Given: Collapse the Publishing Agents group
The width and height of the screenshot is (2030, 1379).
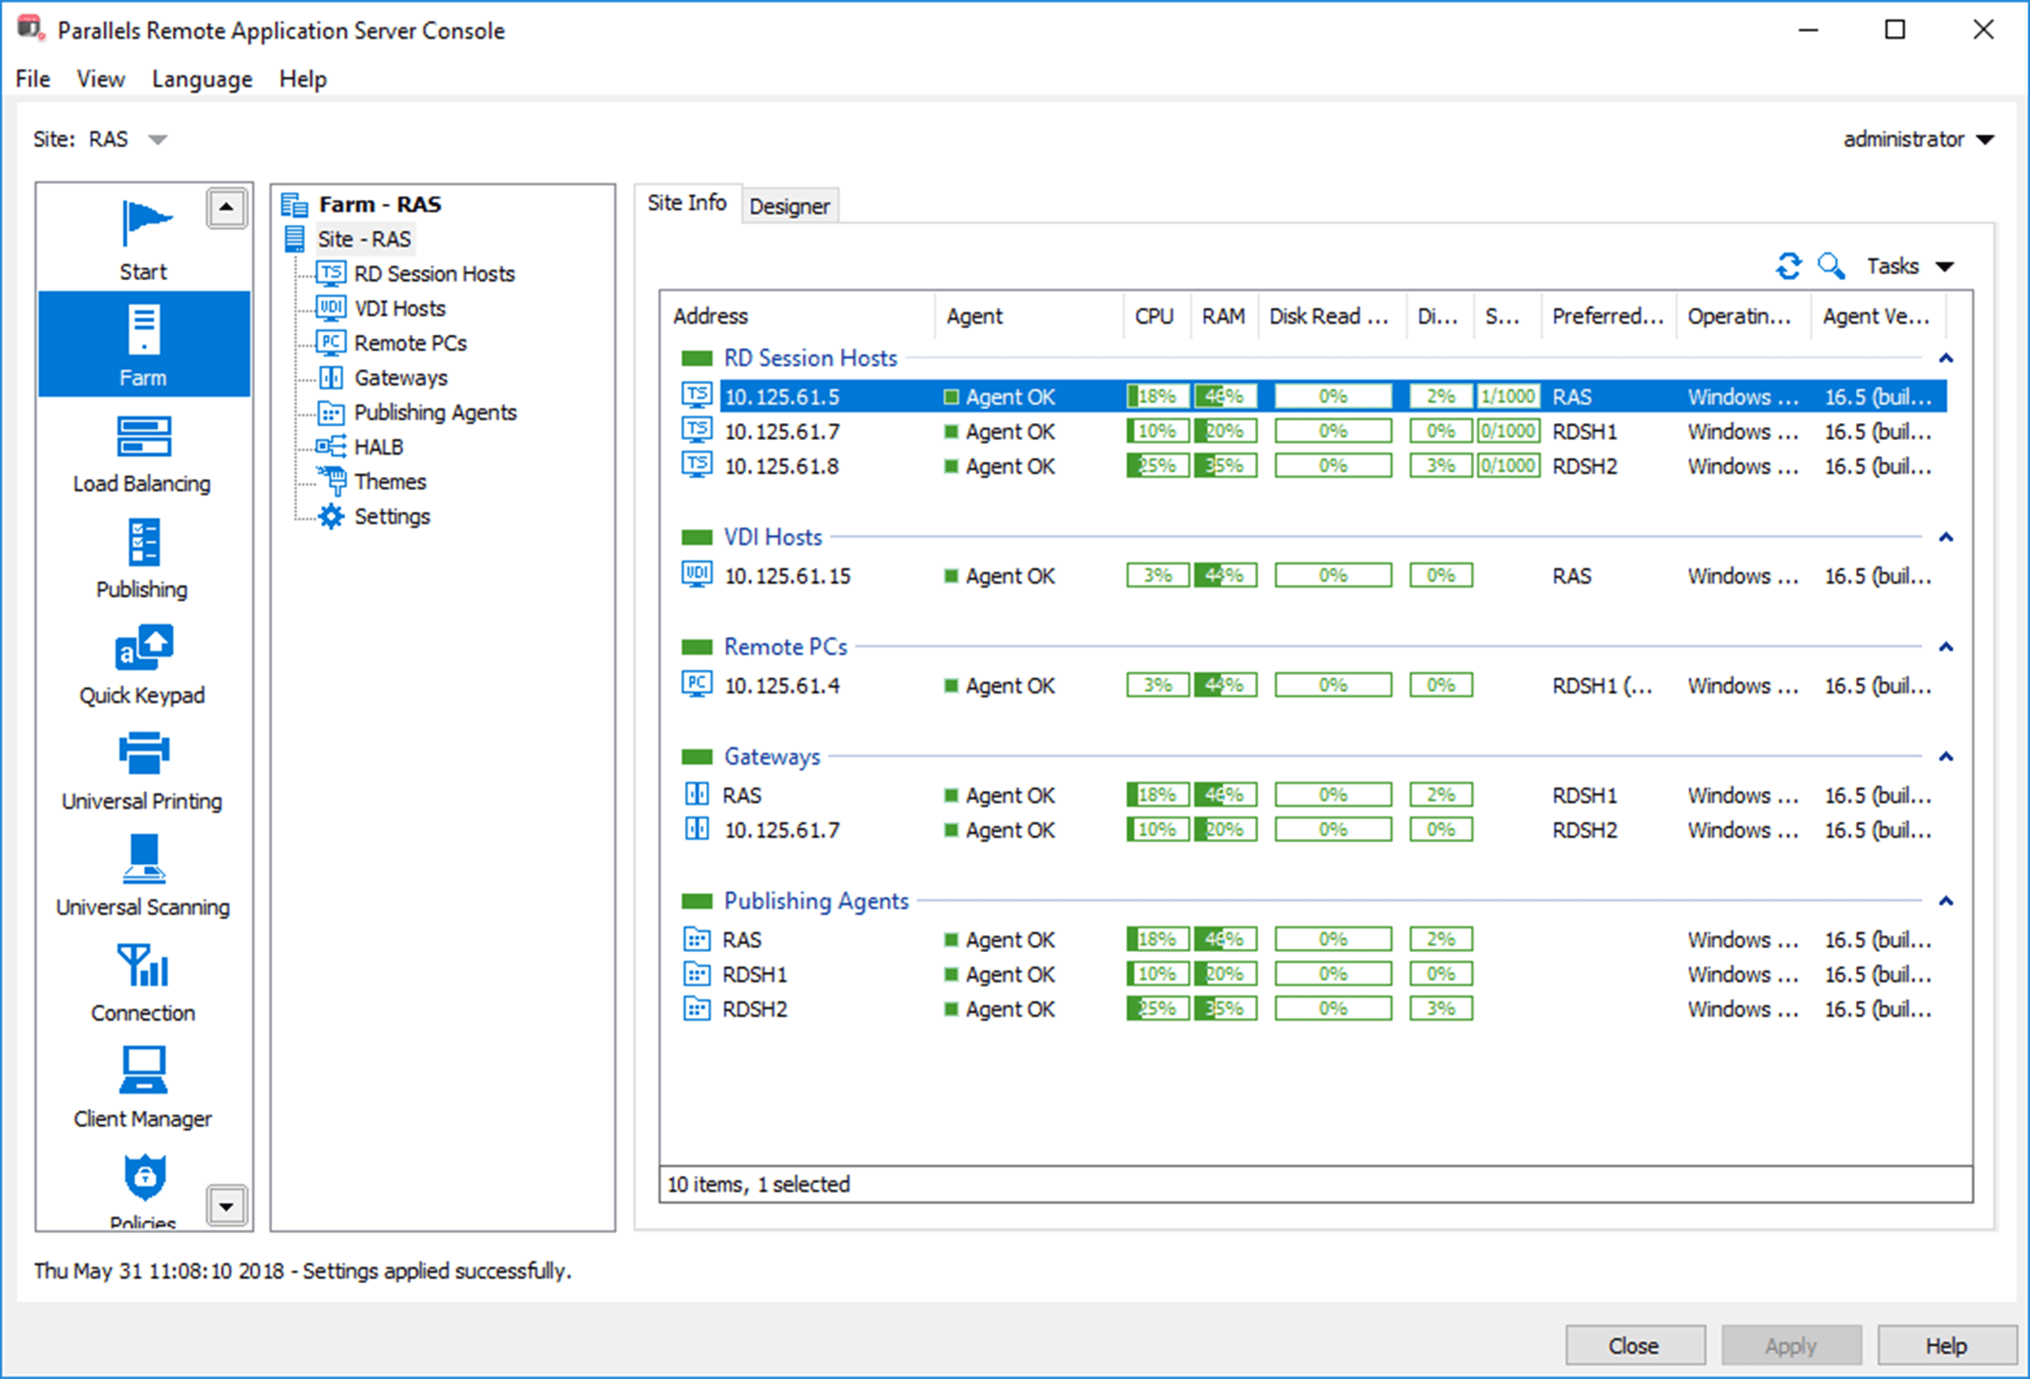Looking at the screenshot, I should [1945, 901].
